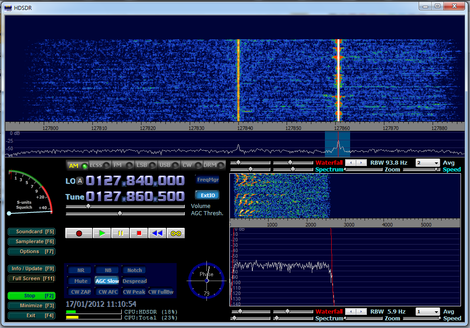Click the red square stop playback button
470x328 pixels.
(x=139, y=233)
